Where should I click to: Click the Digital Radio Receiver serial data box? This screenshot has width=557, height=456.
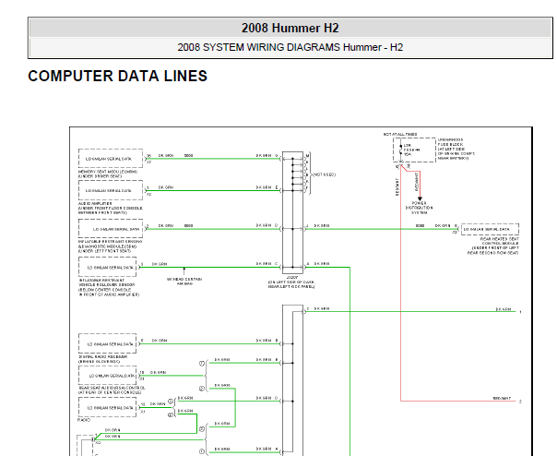pyautogui.click(x=107, y=344)
